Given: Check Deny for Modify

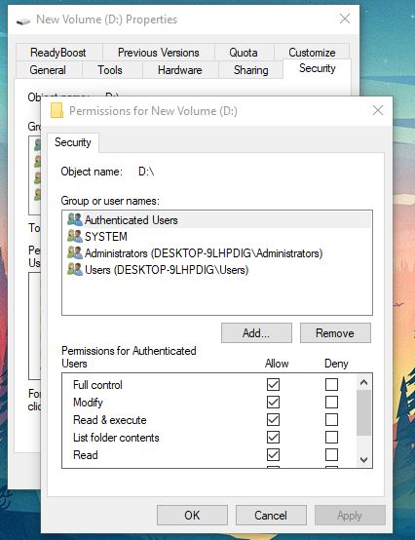Looking at the screenshot, I should point(332,402).
